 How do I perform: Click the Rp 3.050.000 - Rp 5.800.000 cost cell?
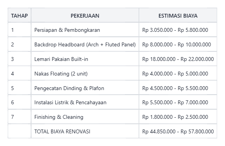pyautogui.click(x=178, y=30)
